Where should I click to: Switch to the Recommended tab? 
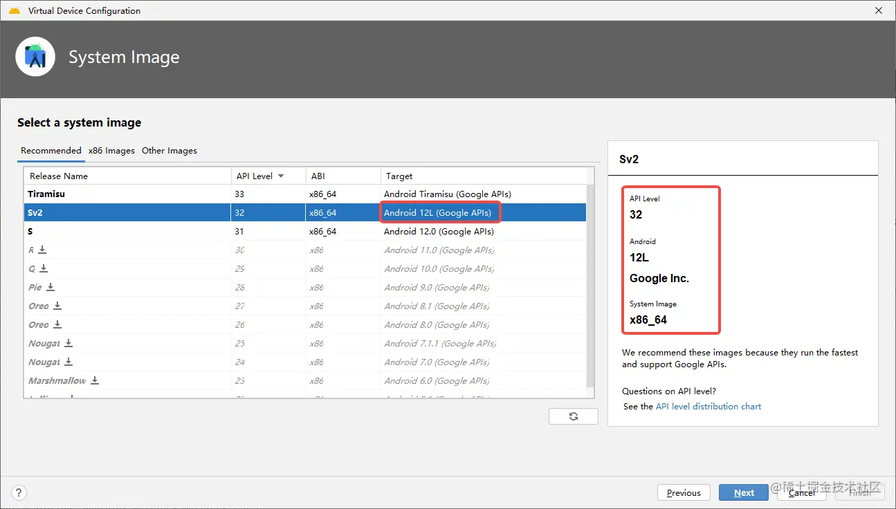point(51,151)
